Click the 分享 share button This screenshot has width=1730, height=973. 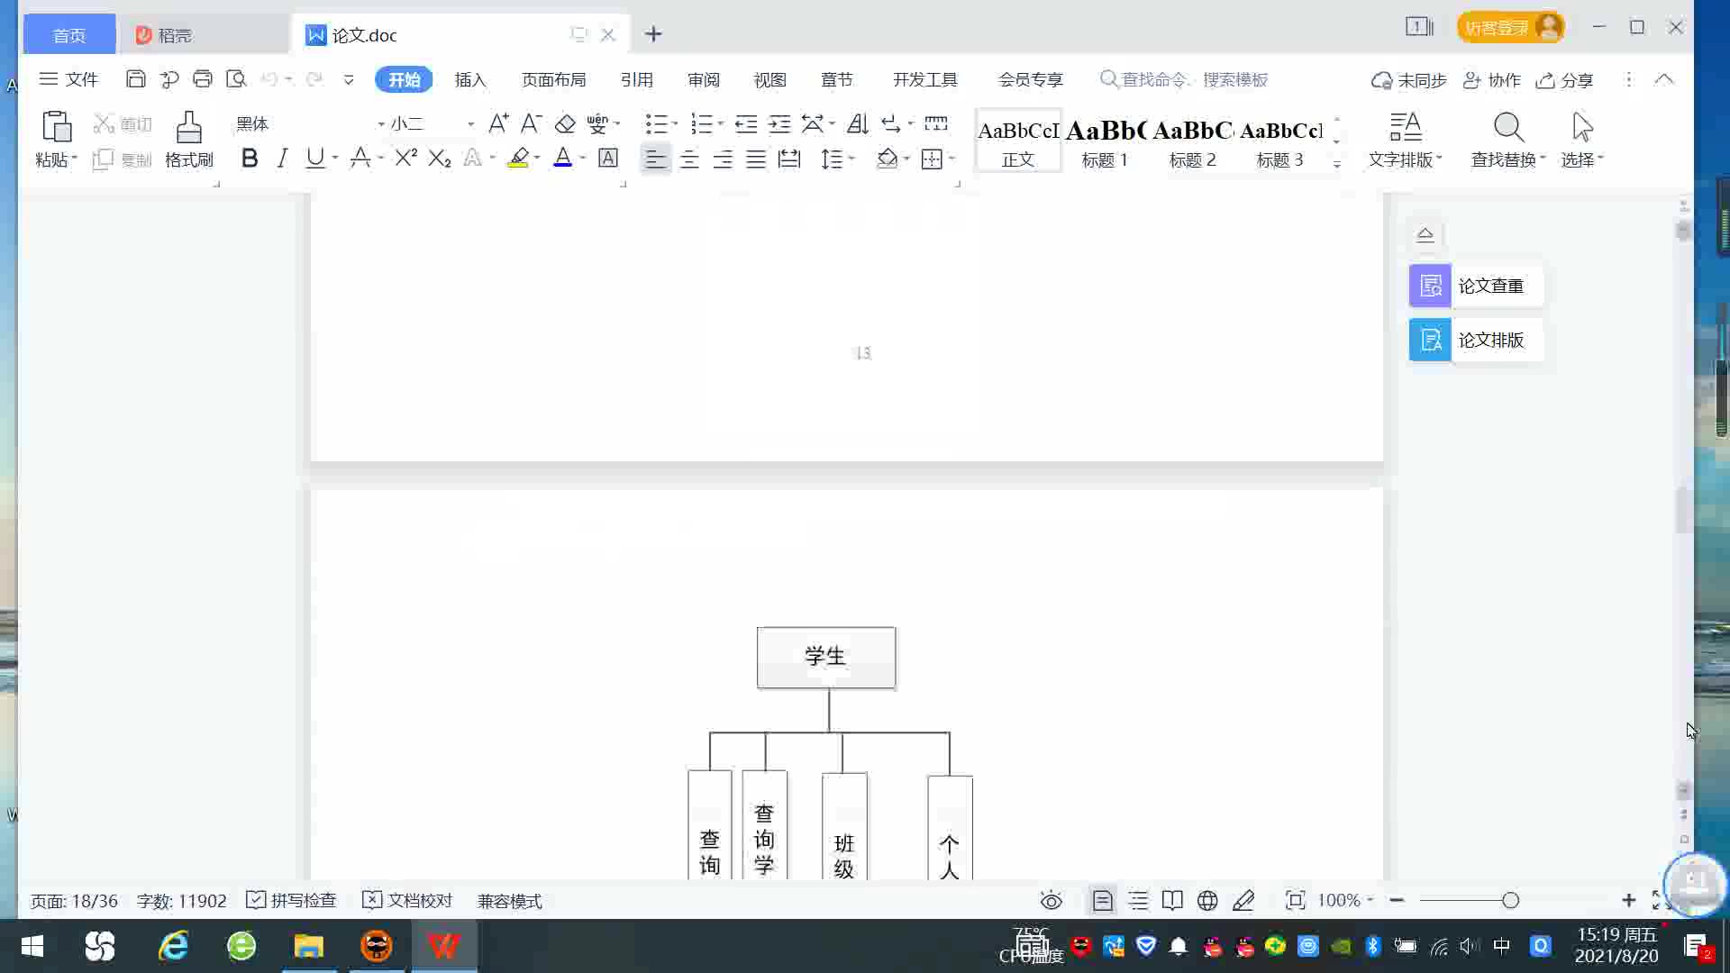coord(1565,80)
